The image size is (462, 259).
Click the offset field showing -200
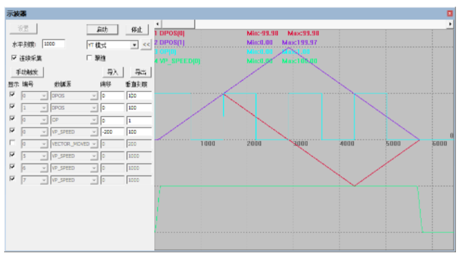[113, 132]
